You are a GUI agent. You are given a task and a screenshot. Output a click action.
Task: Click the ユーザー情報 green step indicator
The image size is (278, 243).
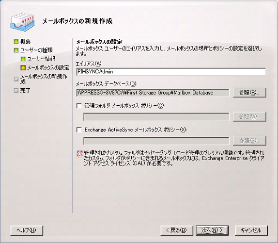click(23, 59)
